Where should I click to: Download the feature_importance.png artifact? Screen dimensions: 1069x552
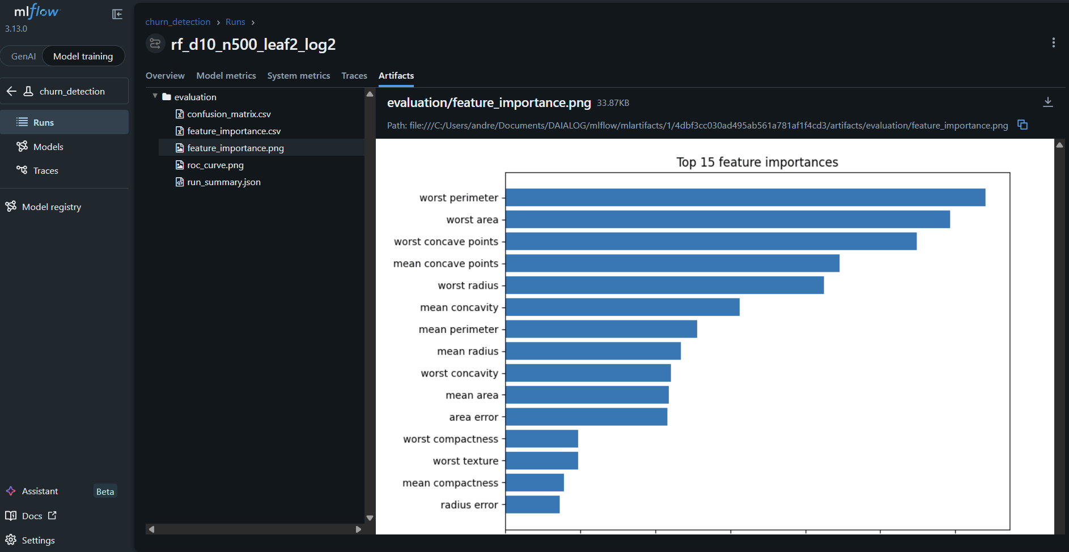(1048, 102)
